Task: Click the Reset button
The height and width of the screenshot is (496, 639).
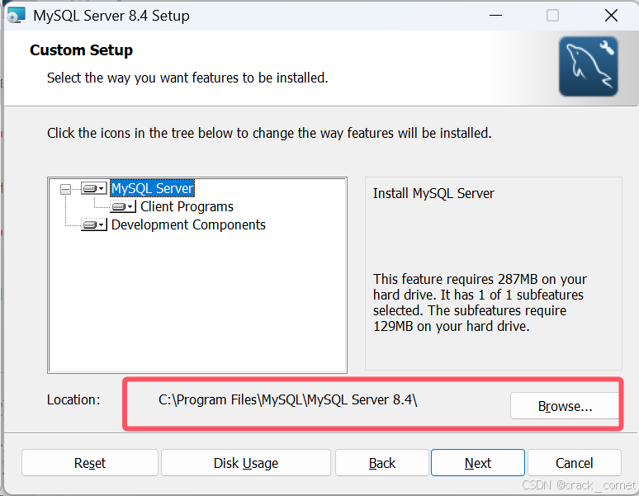Action: click(x=90, y=463)
